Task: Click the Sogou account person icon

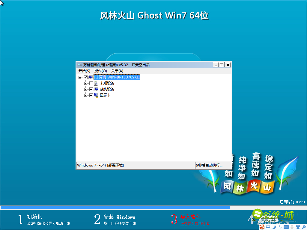Action: coord(292,227)
